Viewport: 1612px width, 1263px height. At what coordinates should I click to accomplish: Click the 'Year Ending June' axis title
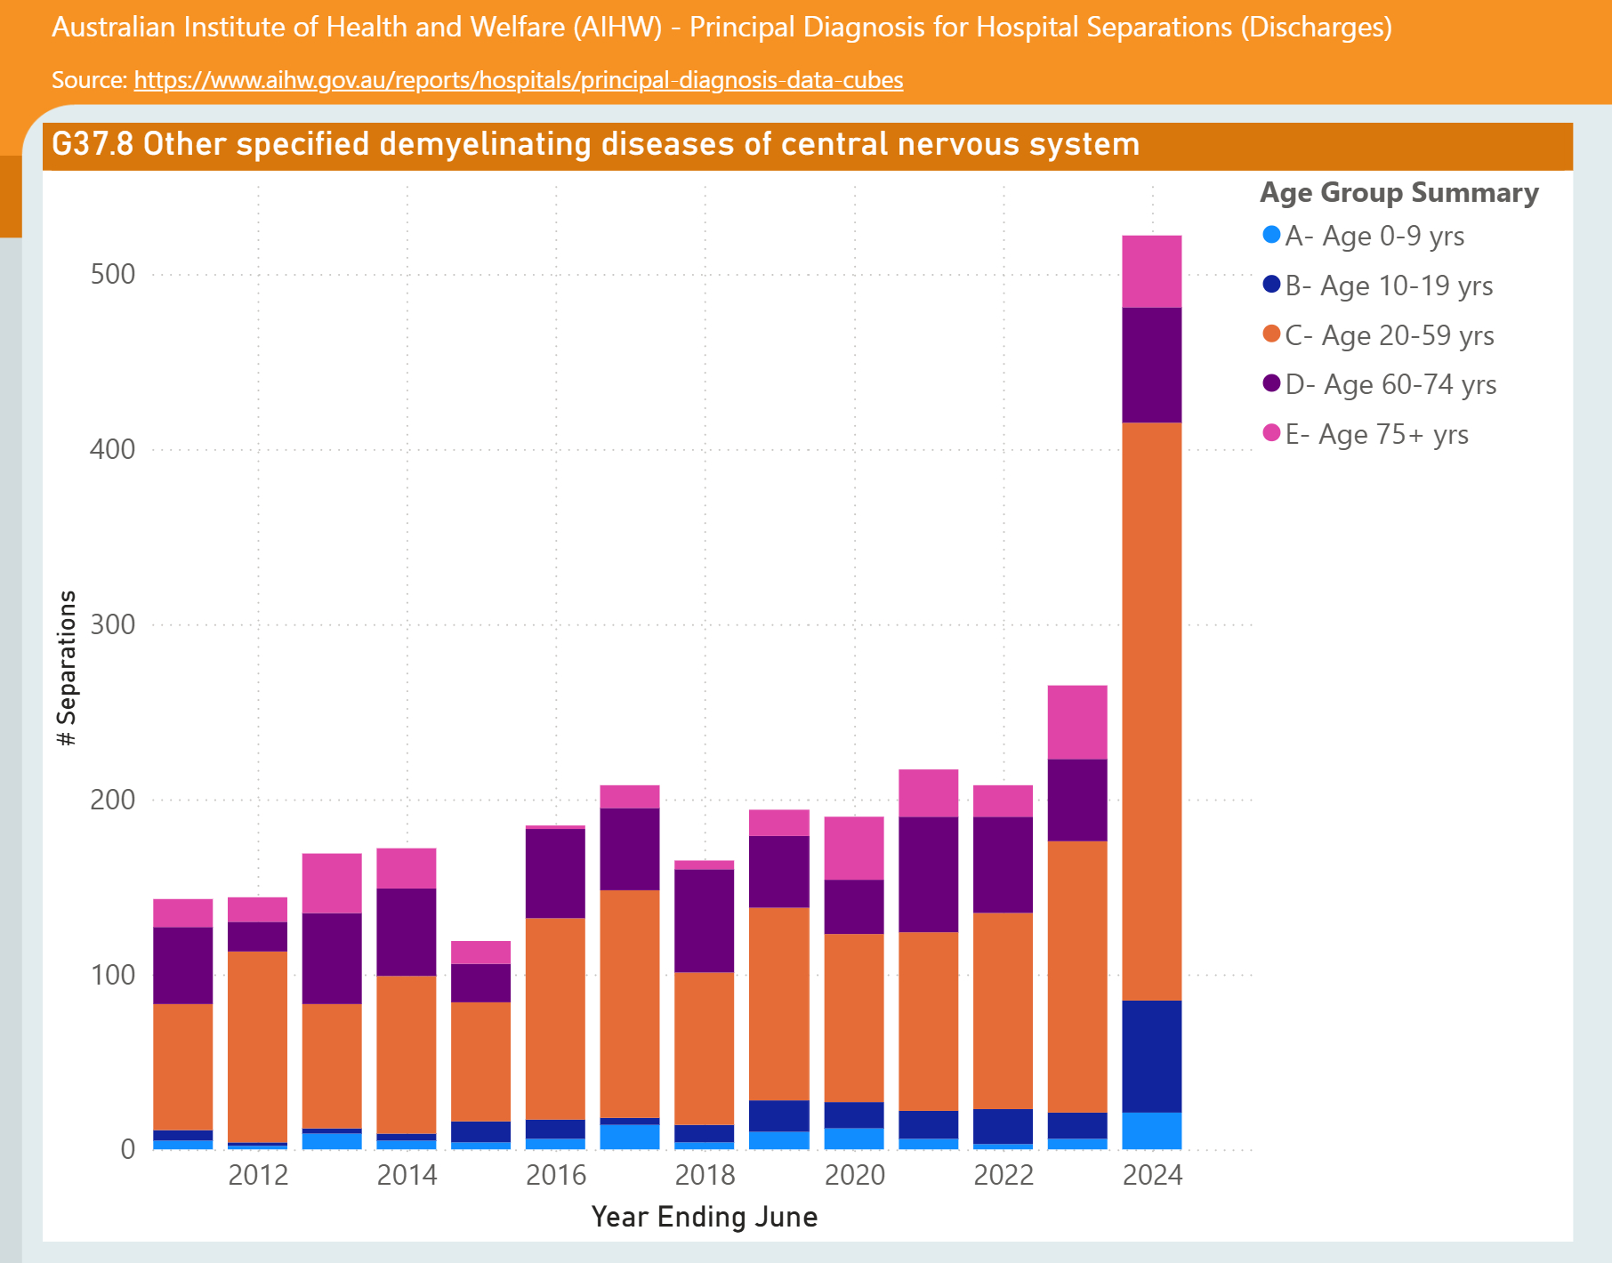click(x=704, y=1217)
